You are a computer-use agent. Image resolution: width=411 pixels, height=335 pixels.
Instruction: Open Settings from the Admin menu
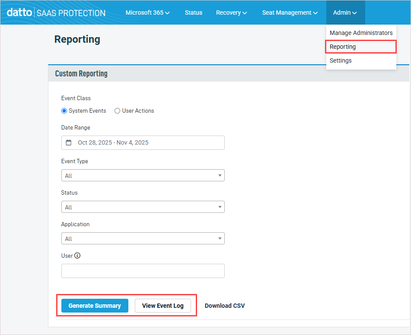click(x=341, y=60)
